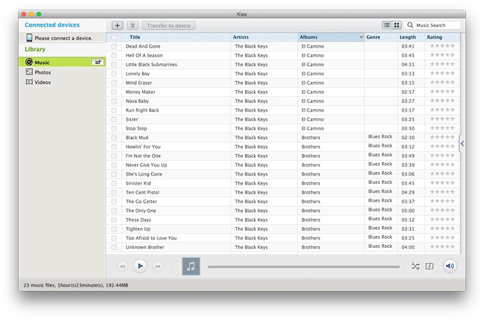Click the Blues Rock genre of Black Mud

point(380,136)
